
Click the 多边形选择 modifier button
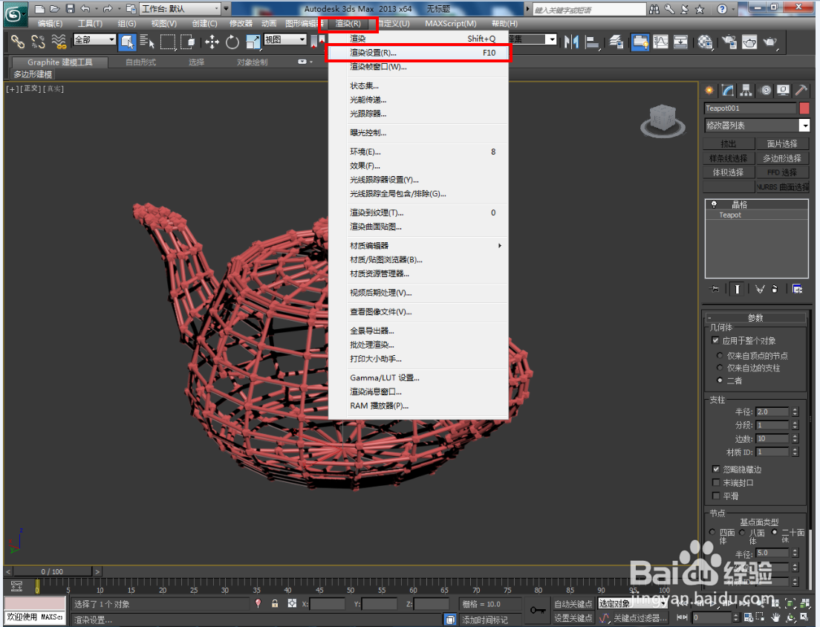pyautogui.click(x=782, y=158)
